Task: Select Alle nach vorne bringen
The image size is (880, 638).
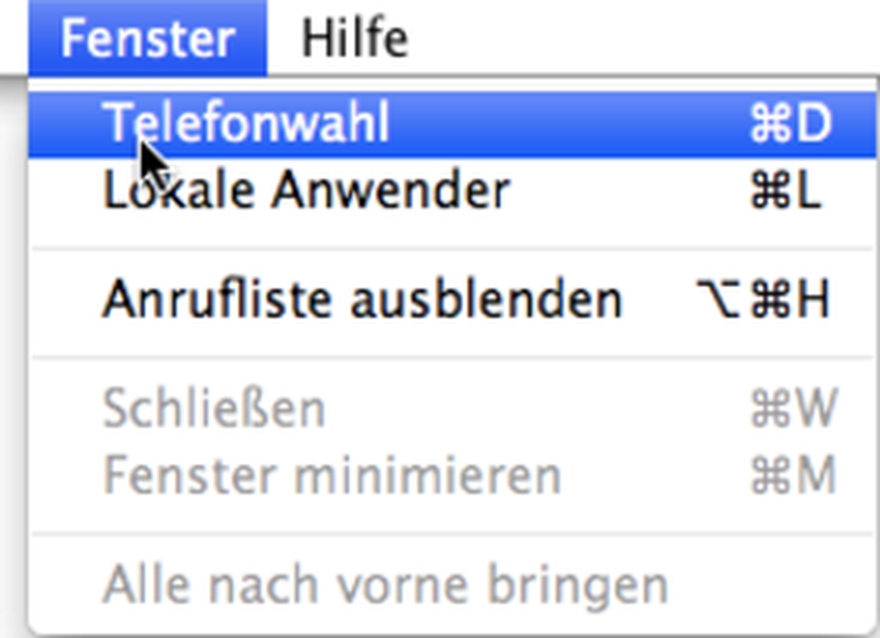Action: tap(385, 586)
